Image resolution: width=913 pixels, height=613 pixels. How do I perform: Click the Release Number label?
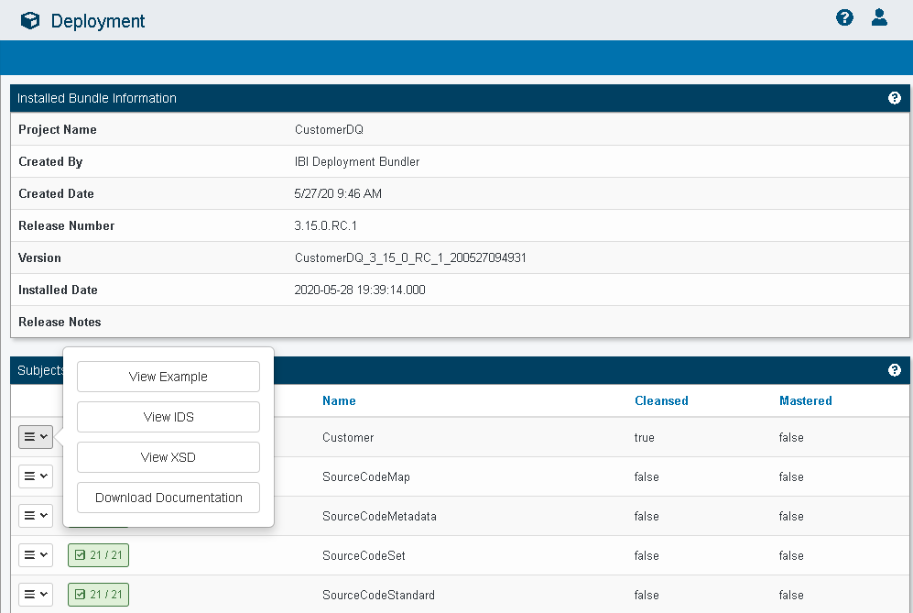66,225
